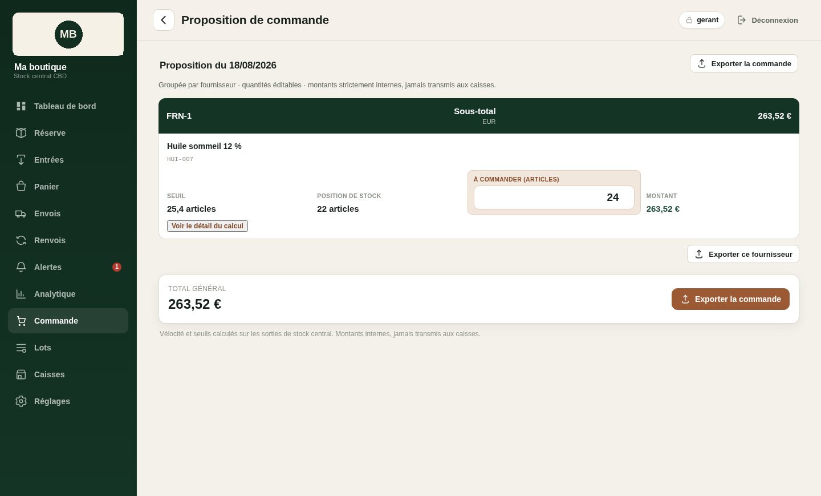The width and height of the screenshot is (821, 496).
Task: Click the Déconnexion link text
Action: 775,20
